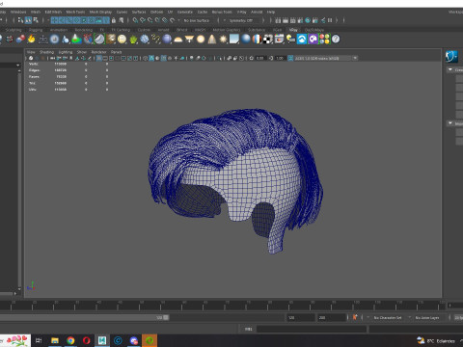Click the viewport exposure value field
The image size is (463, 347).
[x=259, y=58]
